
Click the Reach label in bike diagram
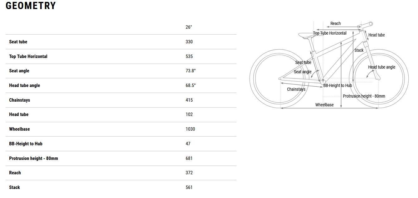pyautogui.click(x=336, y=23)
